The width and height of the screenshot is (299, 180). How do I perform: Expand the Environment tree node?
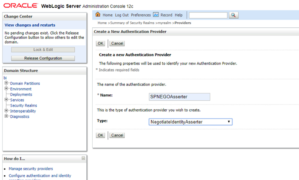[6, 88]
